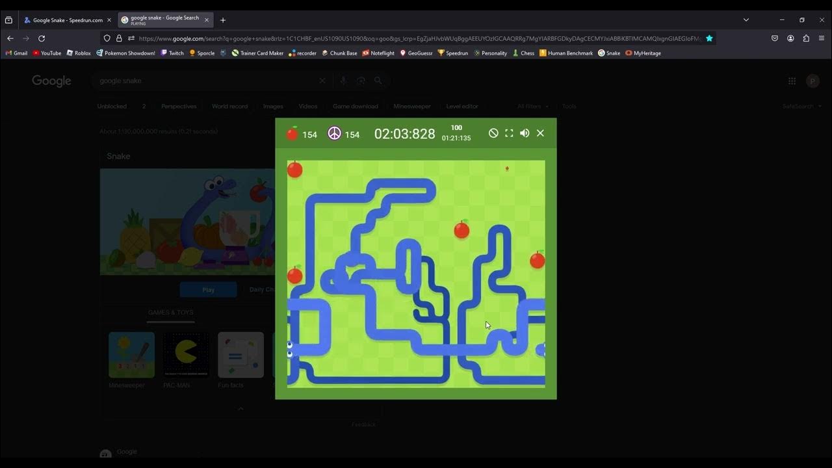This screenshot has width=832, height=468.
Task: Go back in browser history
Action: coord(10,38)
